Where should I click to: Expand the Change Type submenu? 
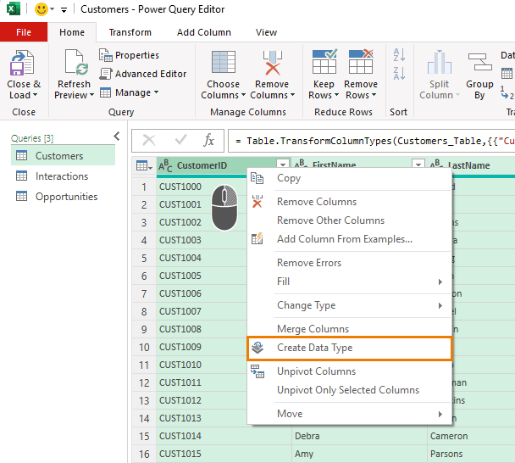tap(440, 305)
